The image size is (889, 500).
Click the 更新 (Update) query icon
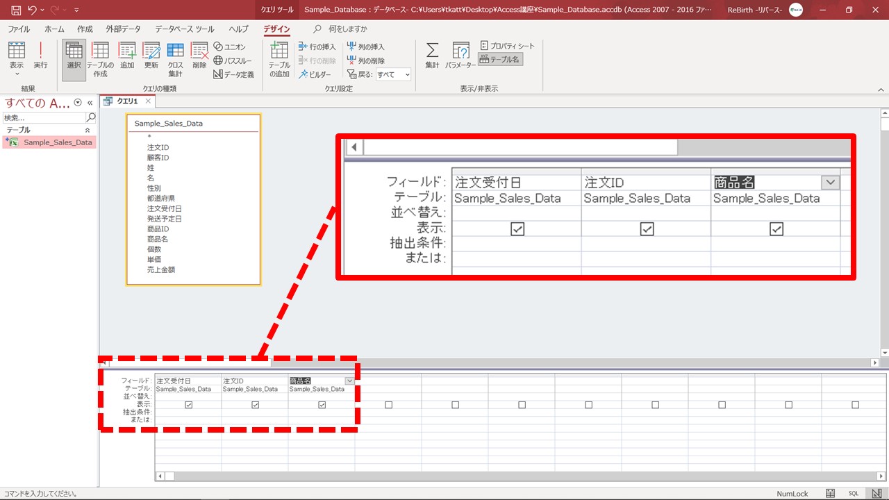(151, 56)
